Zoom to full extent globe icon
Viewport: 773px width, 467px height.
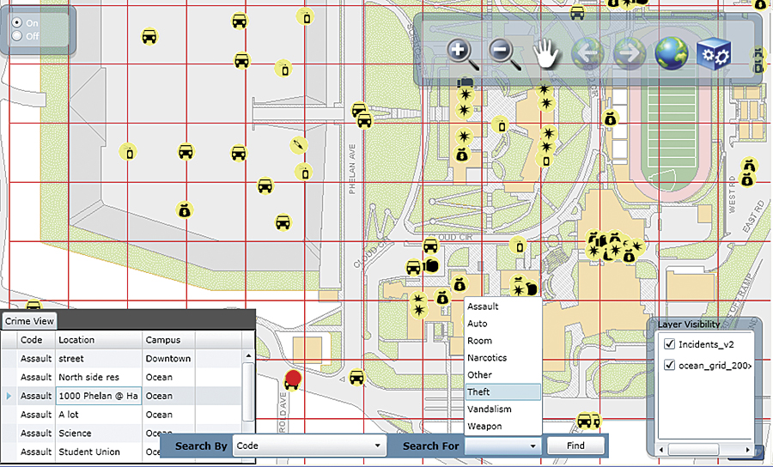tap(671, 52)
